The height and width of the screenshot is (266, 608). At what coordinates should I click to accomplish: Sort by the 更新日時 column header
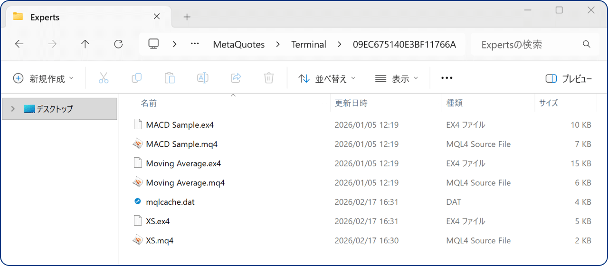[351, 103]
